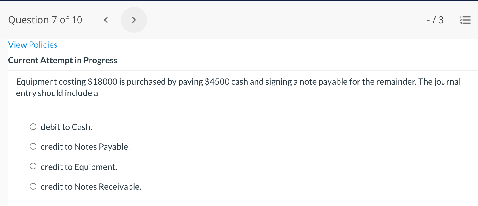478x206 pixels.
Task: Select the first answer option's radio circle
Action: (x=33, y=126)
